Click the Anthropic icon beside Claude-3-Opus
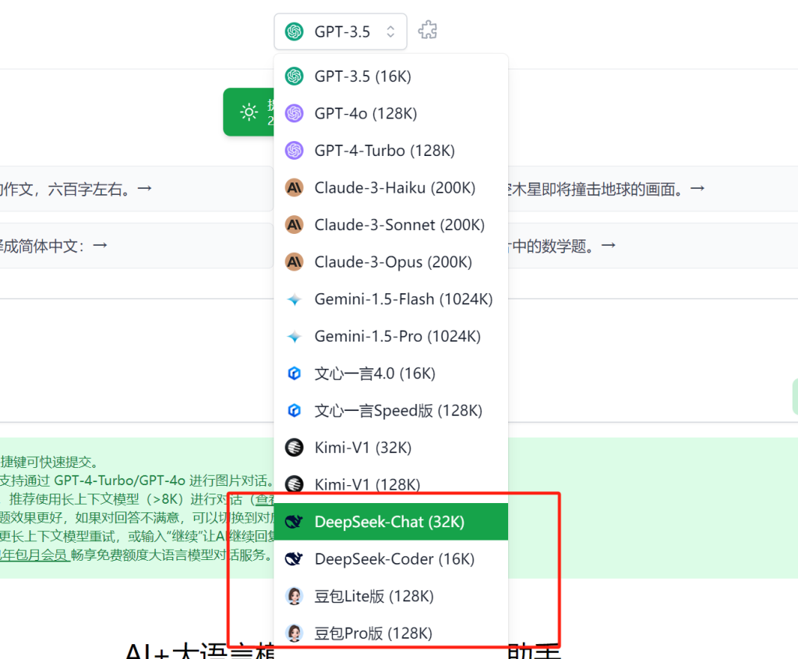798x659 pixels. 294,262
